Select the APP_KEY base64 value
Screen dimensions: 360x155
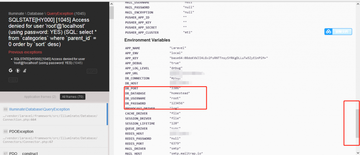(219, 58)
